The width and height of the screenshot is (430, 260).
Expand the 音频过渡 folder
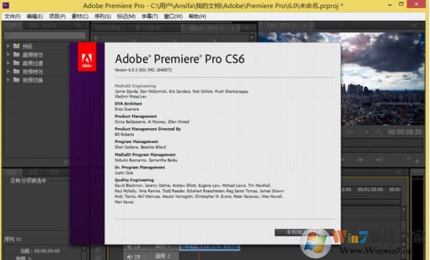coord(8,63)
